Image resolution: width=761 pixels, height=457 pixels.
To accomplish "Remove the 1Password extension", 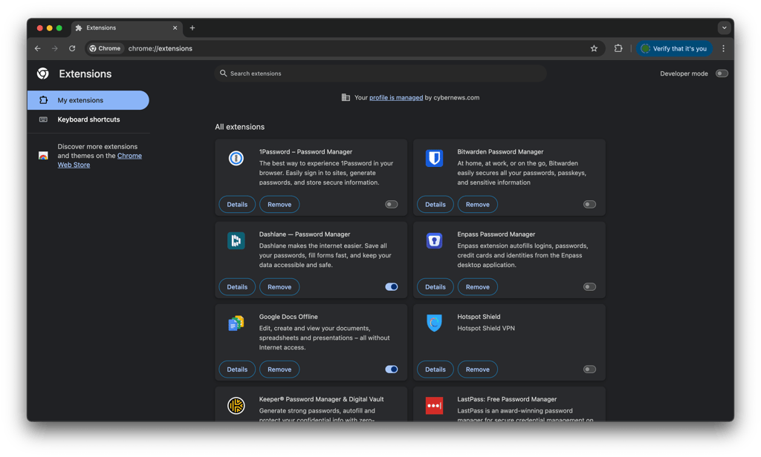I will point(279,205).
